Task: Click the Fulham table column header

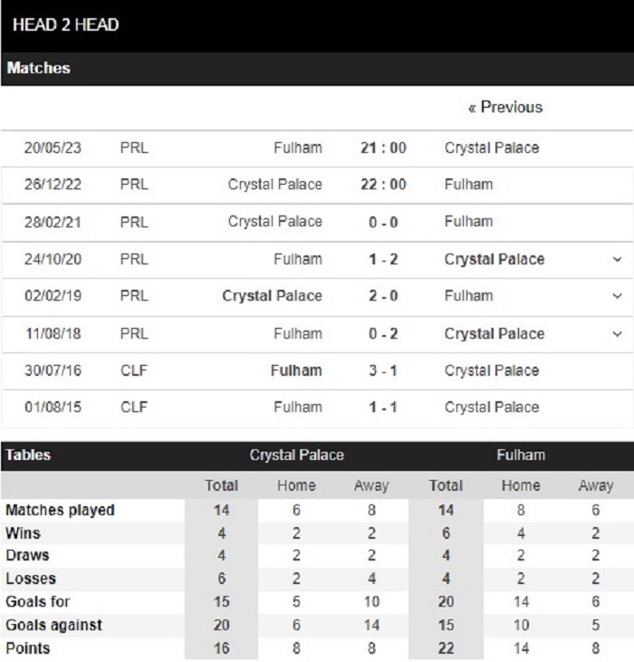Action: click(x=520, y=456)
